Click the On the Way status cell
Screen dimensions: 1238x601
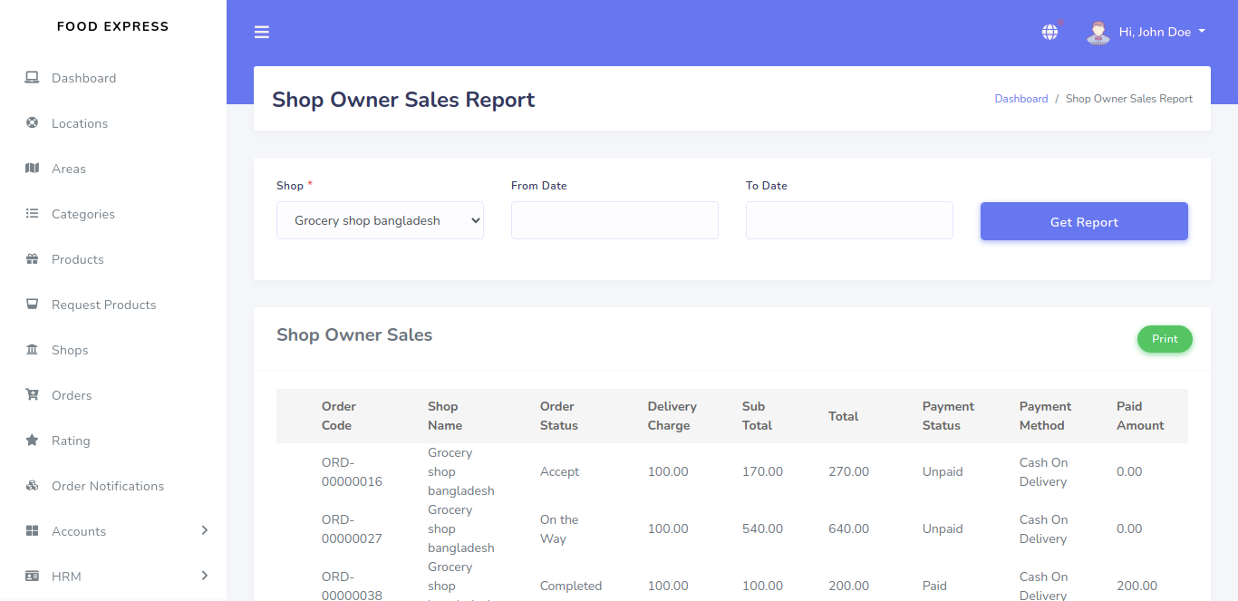point(559,528)
